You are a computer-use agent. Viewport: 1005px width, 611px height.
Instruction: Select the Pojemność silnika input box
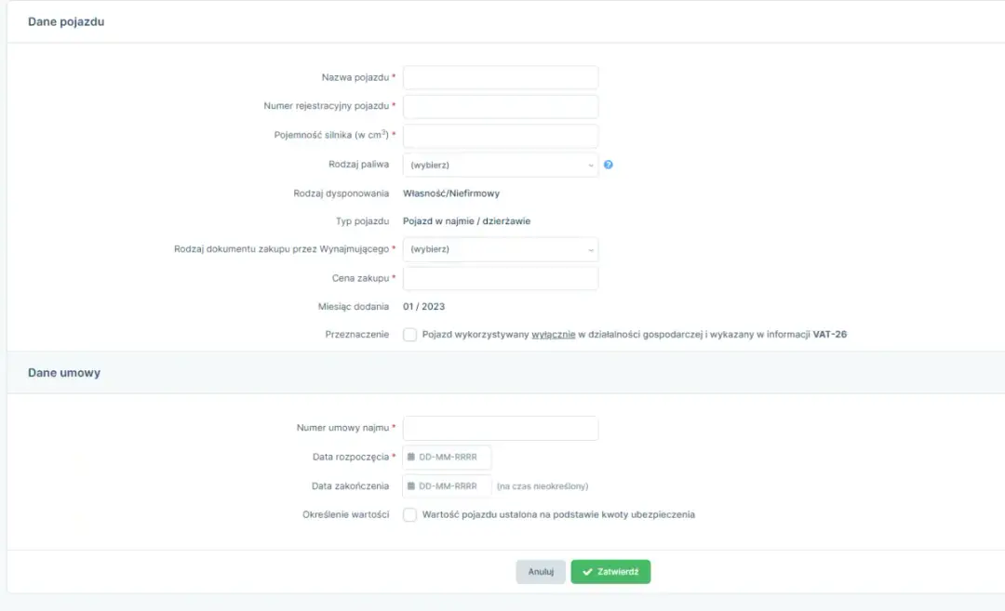pyautogui.click(x=500, y=136)
